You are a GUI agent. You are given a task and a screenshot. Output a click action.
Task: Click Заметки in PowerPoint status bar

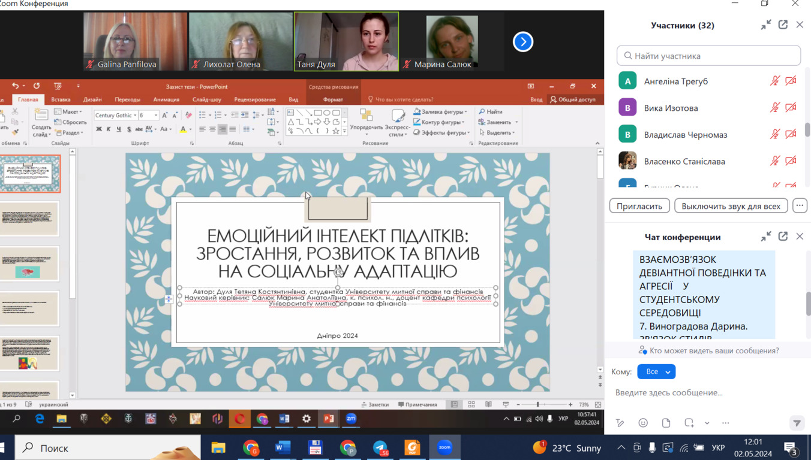(x=374, y=405)
